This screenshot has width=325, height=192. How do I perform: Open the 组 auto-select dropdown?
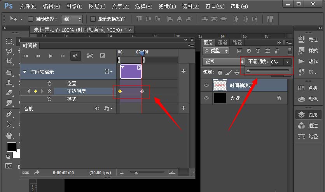[x=72, y=19]
